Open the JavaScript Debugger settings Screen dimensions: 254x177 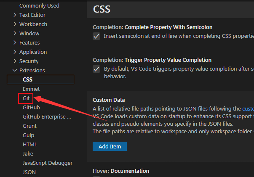click(x=48, y=163)
